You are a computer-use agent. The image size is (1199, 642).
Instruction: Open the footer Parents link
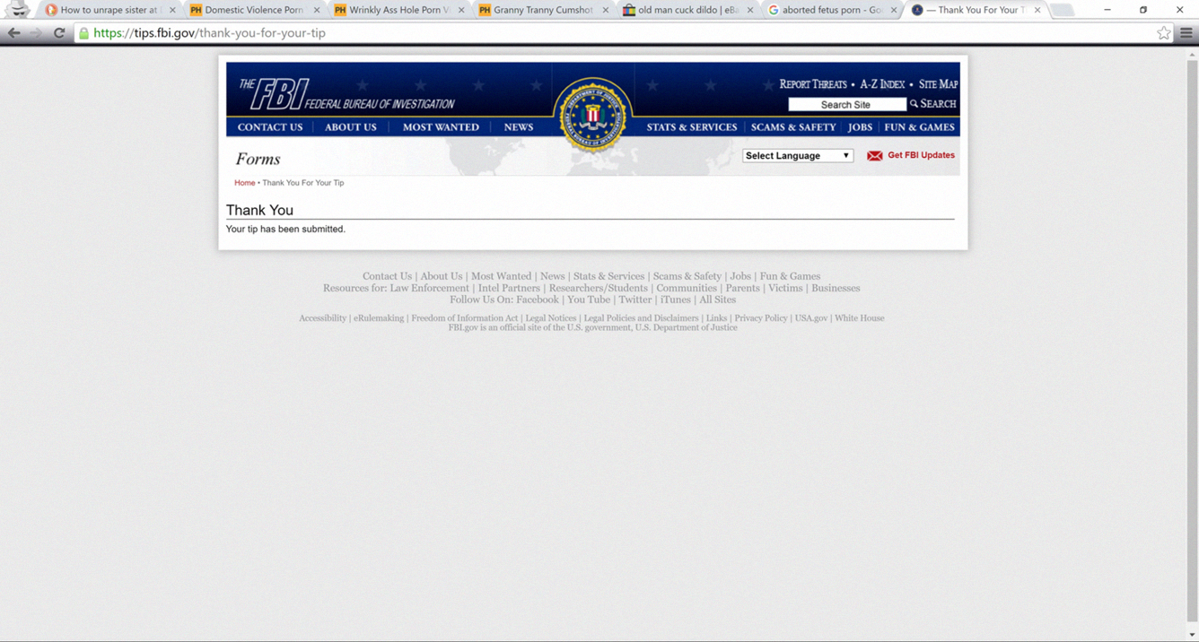(742, 288)
